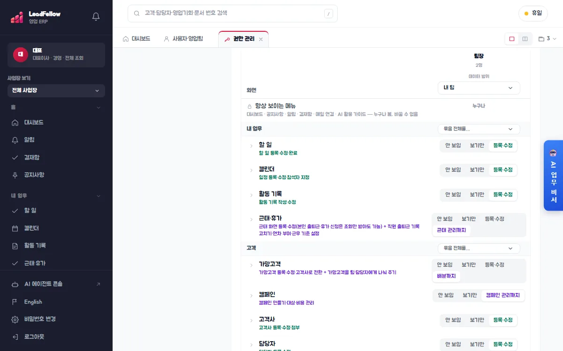
Task: Open 공지사항 from the sidebar
Action: (x=56, y=175)
